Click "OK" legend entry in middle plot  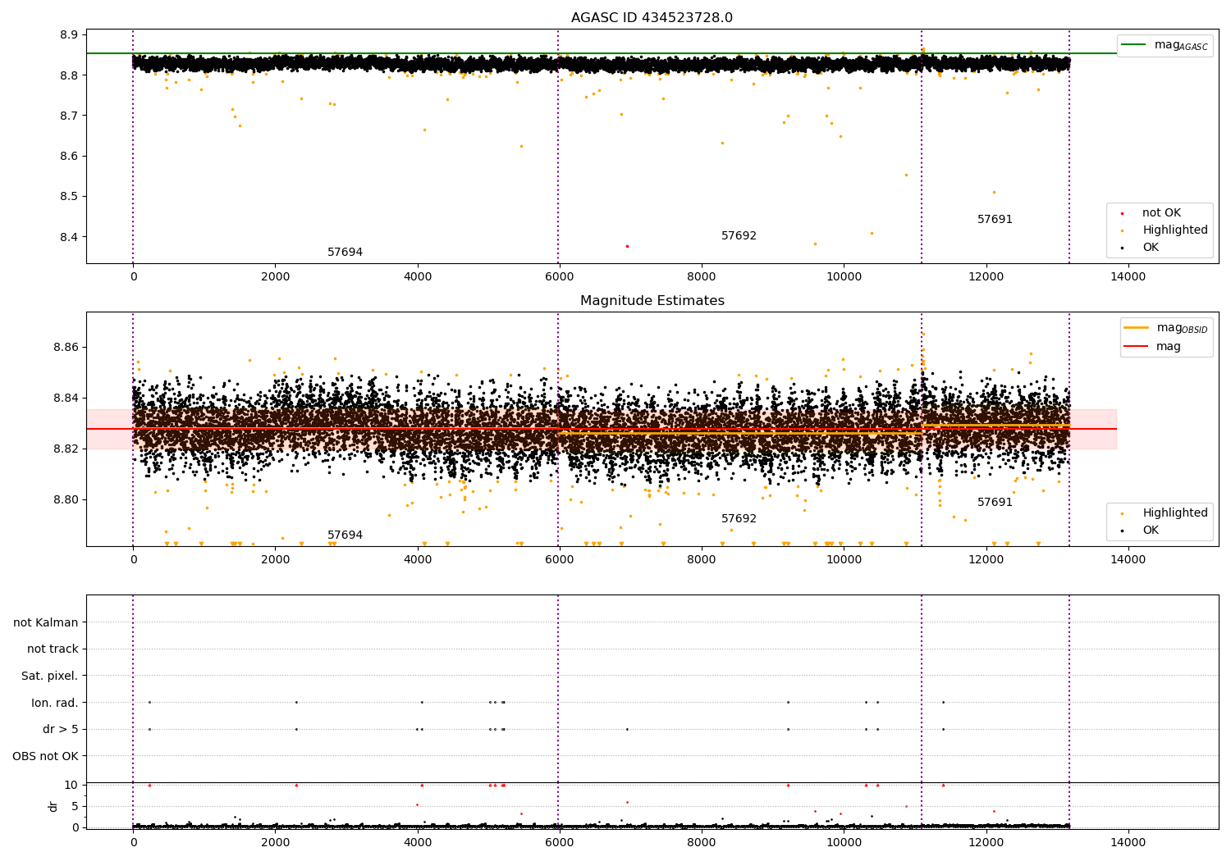pos(1151,530)
